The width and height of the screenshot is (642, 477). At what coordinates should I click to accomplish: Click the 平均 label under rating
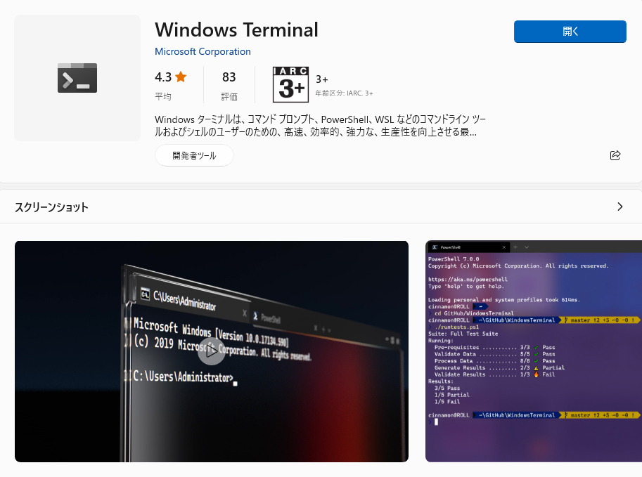(x=163, y=96)
